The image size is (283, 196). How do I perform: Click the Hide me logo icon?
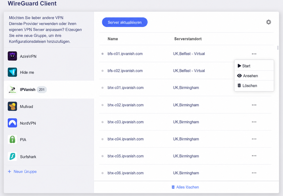[x=12, y=72]
